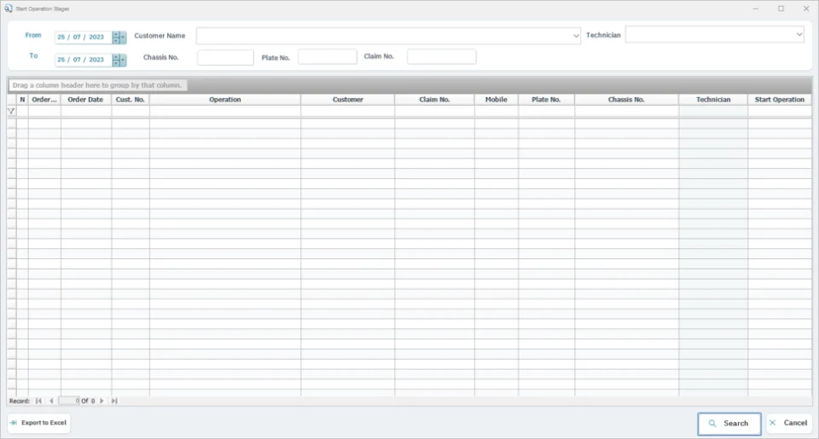
Task: Click the filter row funnel icon
Action: point(11,111)
